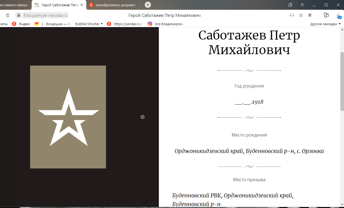Close the Герой Саботажев Петр tab

(82, 5)
